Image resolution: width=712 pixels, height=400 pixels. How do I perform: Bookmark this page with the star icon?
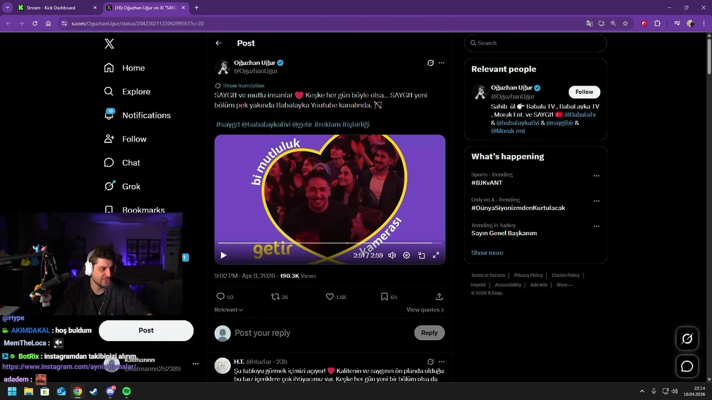tap(625, 23)
